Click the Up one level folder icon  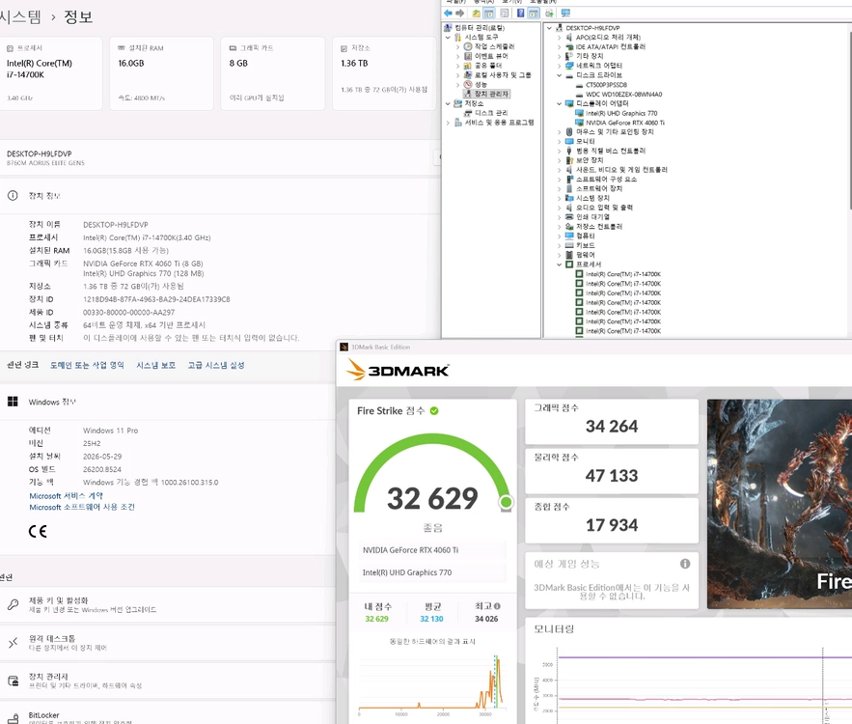476,14
